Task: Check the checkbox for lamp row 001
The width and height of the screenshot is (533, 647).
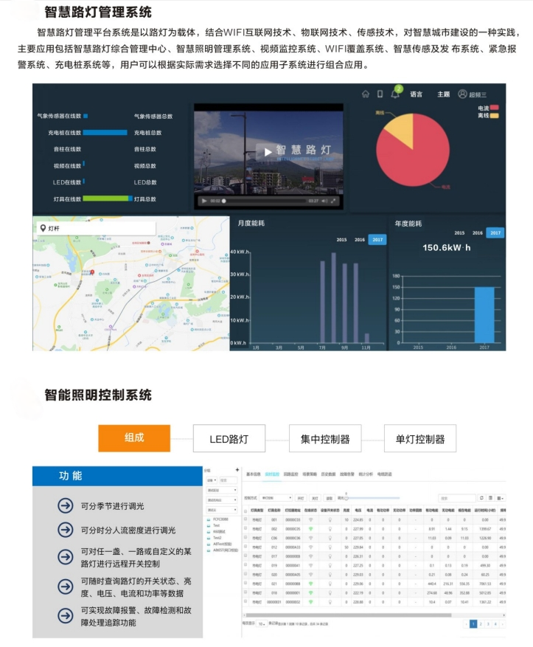Action: click(245, 519)
